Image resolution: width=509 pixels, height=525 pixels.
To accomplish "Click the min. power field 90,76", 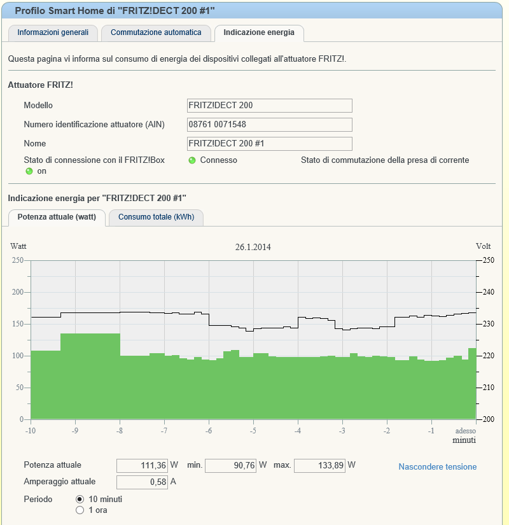I will (x=230, y=465).
